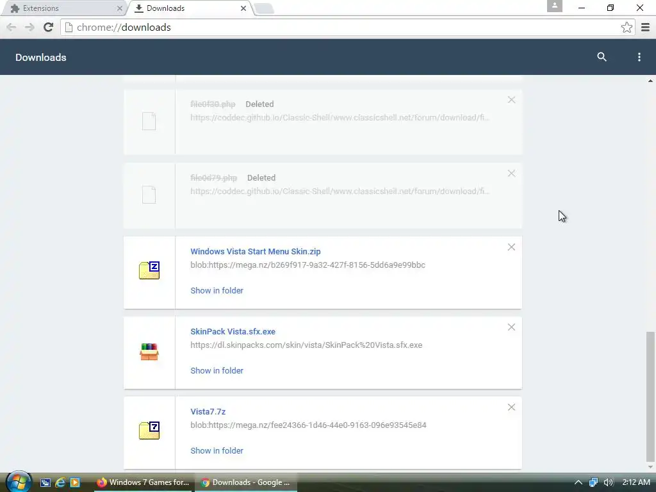Focus the chrome://downloads address bar

(x=347, y=27)
